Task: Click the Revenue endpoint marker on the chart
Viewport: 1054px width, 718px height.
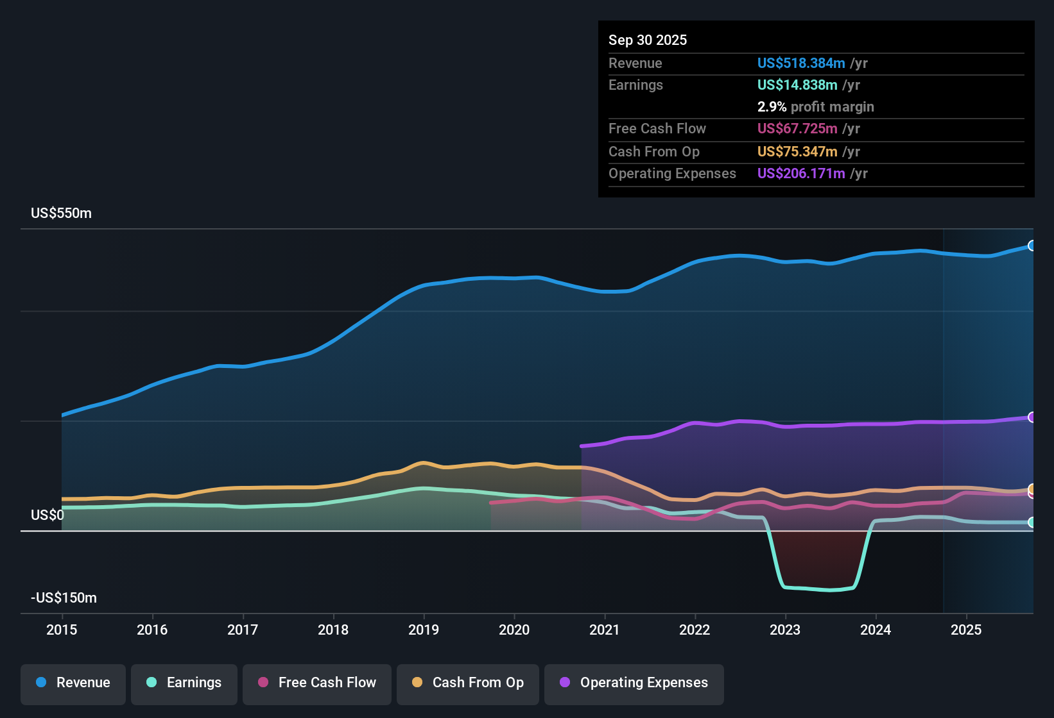Action: [x=1031, y=246]
